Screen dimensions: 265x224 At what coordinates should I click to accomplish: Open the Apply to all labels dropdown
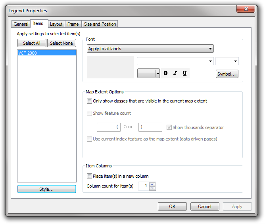click(x=150, y=49)
